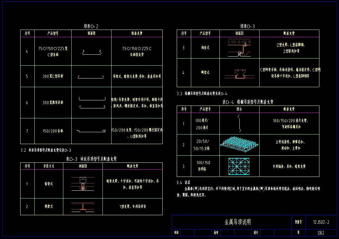The height and width of the screenshot is (239, 339).
Task: Select the 300宽C型条板 section profile drawing
Action: click(x=92, y=77)
